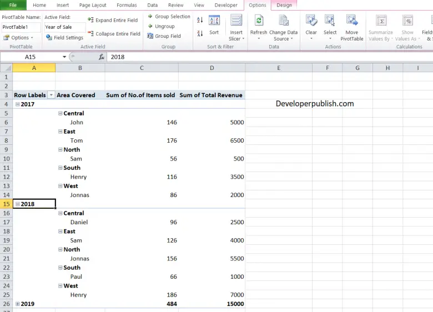Open the Insert Slicer dropdown arrow
Screen dimensions: 433x312
(243, 39)
